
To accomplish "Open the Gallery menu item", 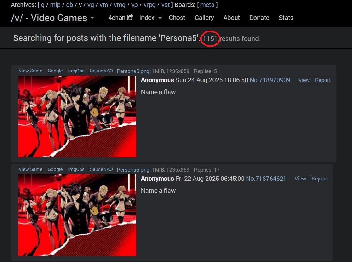I will click(204, 18).
